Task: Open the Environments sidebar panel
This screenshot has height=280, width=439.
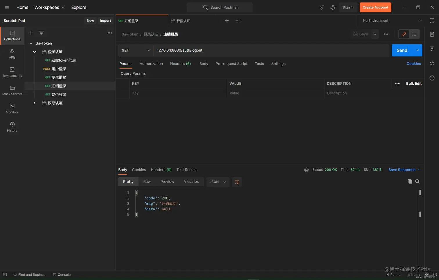Action: [x=12, y=72]
